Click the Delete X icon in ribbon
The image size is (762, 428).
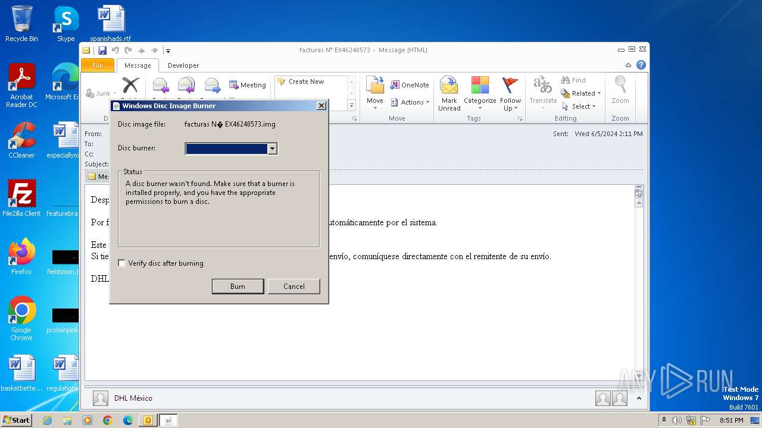coord(130,85)
